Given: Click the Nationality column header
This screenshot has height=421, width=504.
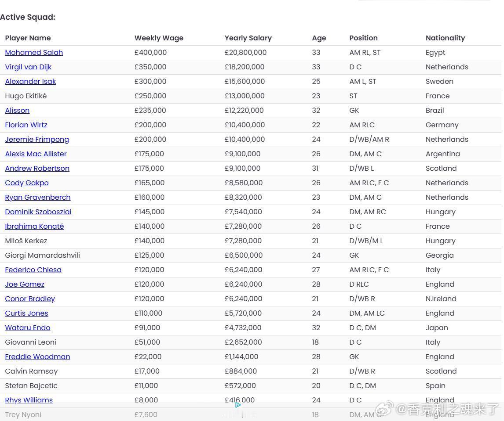Looking at the screenshot, I should click(445, 38).
